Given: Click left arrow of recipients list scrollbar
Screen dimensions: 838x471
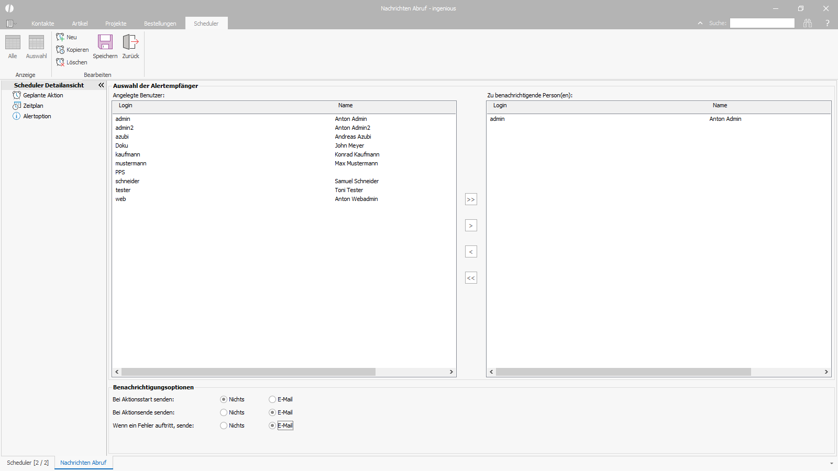Looking at the screenshot, I should (491, 372).
